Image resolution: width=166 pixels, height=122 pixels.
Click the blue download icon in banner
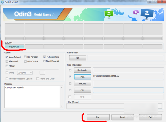pos(147,14)
